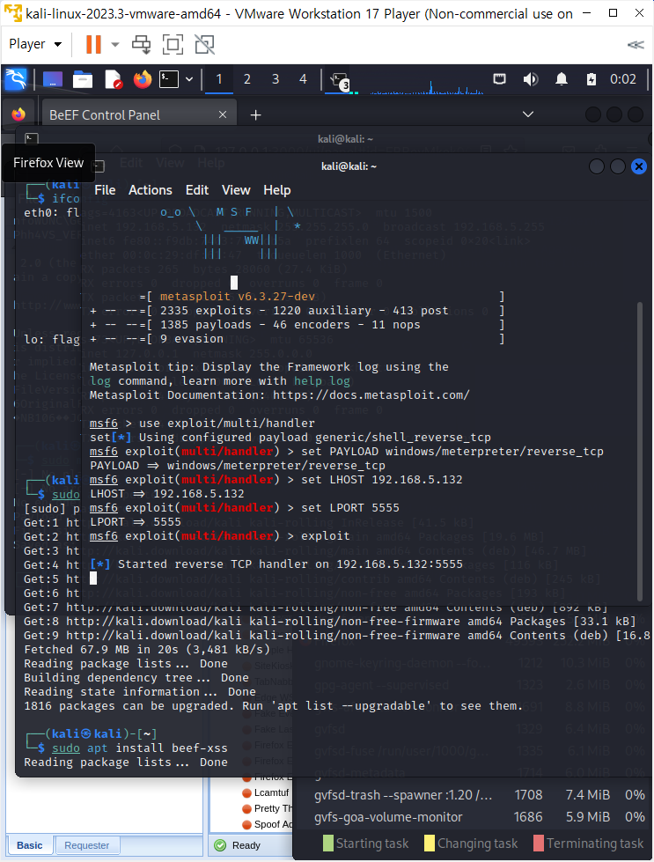
Task: Send Ctrl+Alt+Del to the virtual machine
Action: (x=142, y=45)
